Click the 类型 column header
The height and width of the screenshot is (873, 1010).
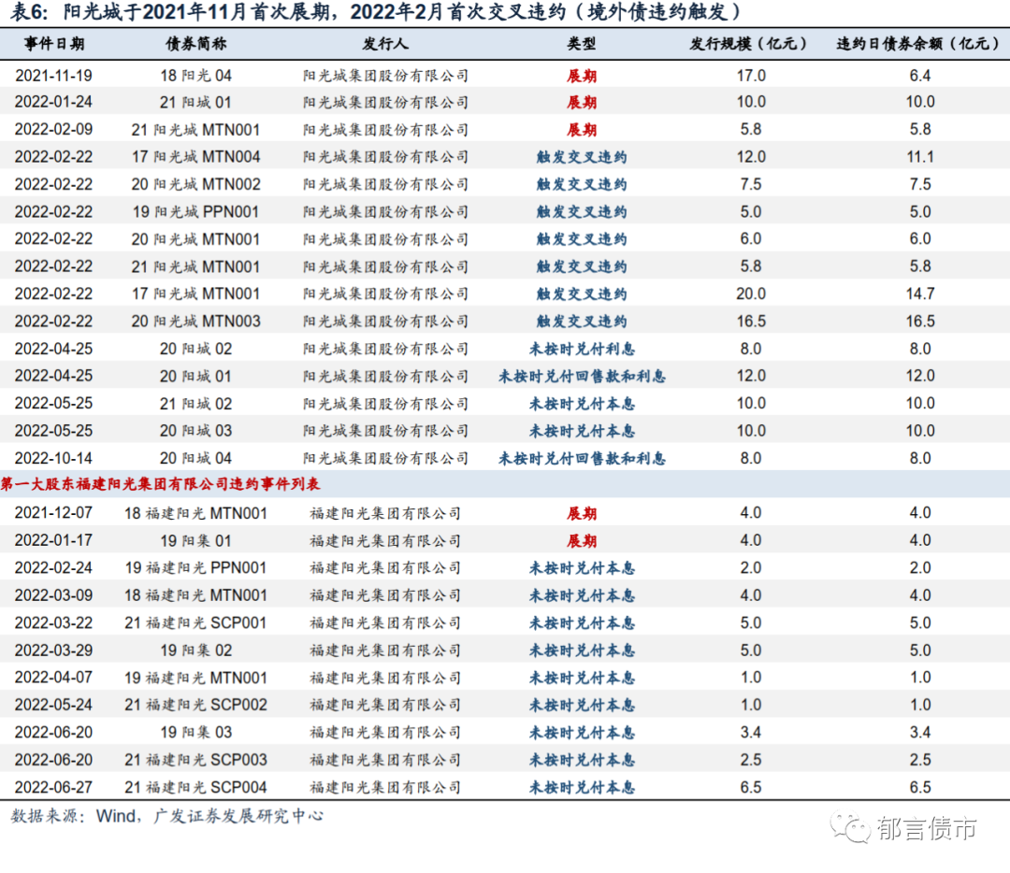(581, 44)
